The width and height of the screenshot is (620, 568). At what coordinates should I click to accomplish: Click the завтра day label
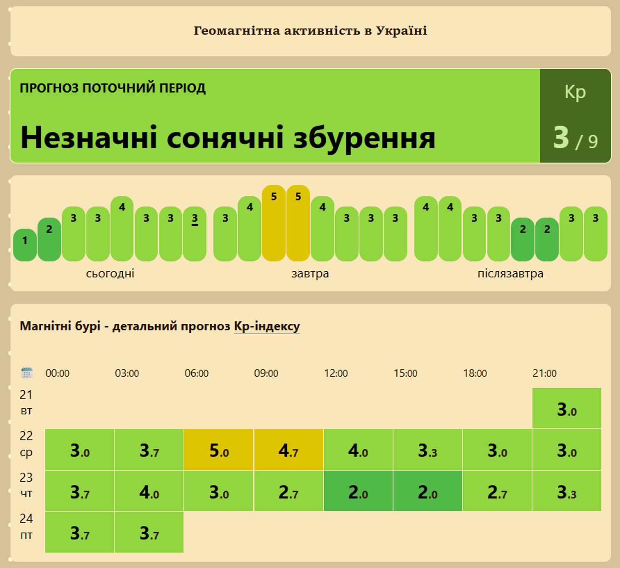310,273
